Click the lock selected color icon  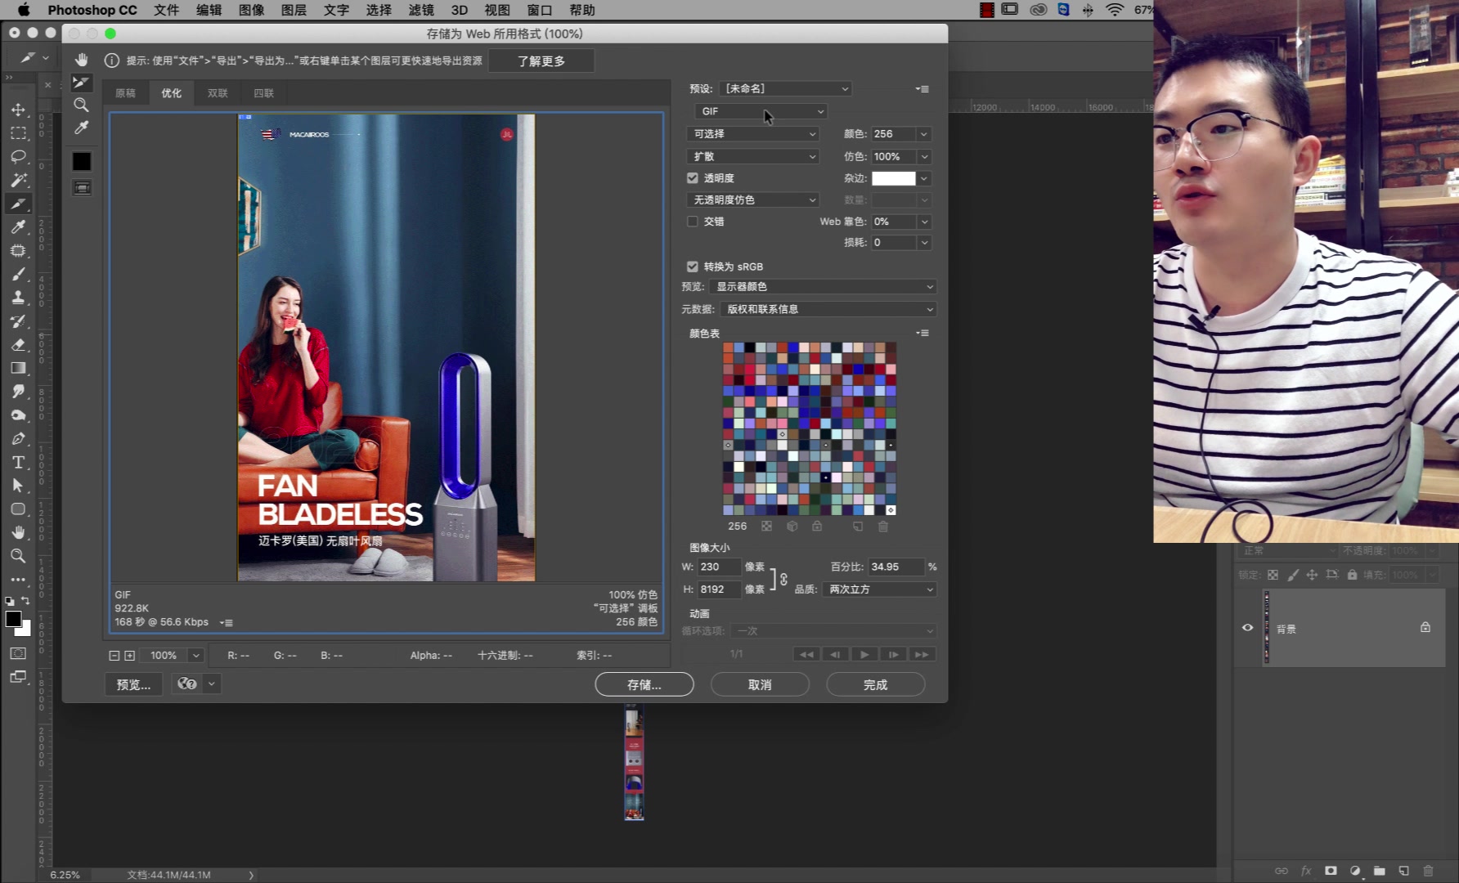(817, 527)
